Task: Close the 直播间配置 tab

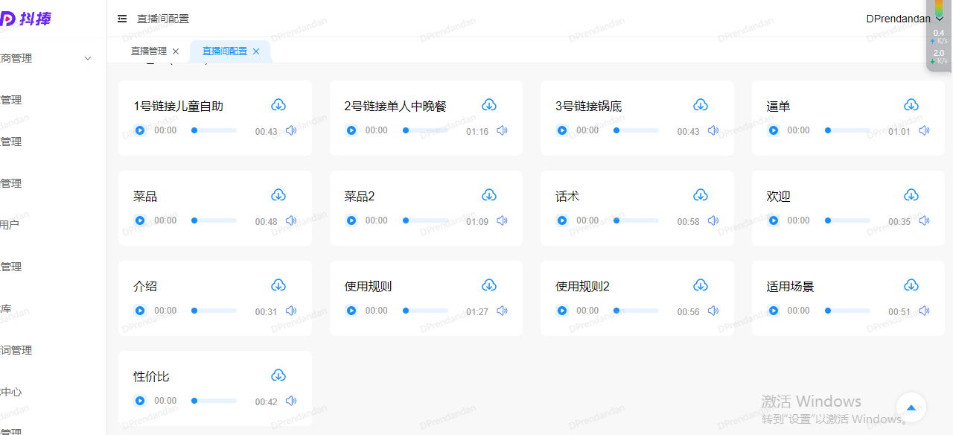Action: tap(256, 51)
